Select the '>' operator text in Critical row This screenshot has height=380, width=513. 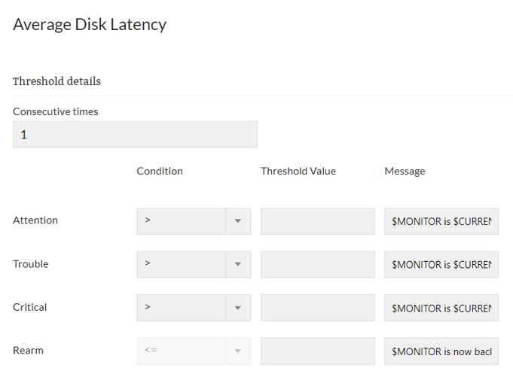[x=148, y=308]
